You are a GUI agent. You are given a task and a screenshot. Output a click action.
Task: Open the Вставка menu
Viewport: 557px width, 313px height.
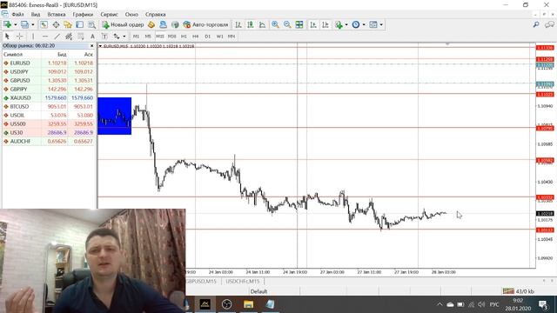tap(56, 15)
